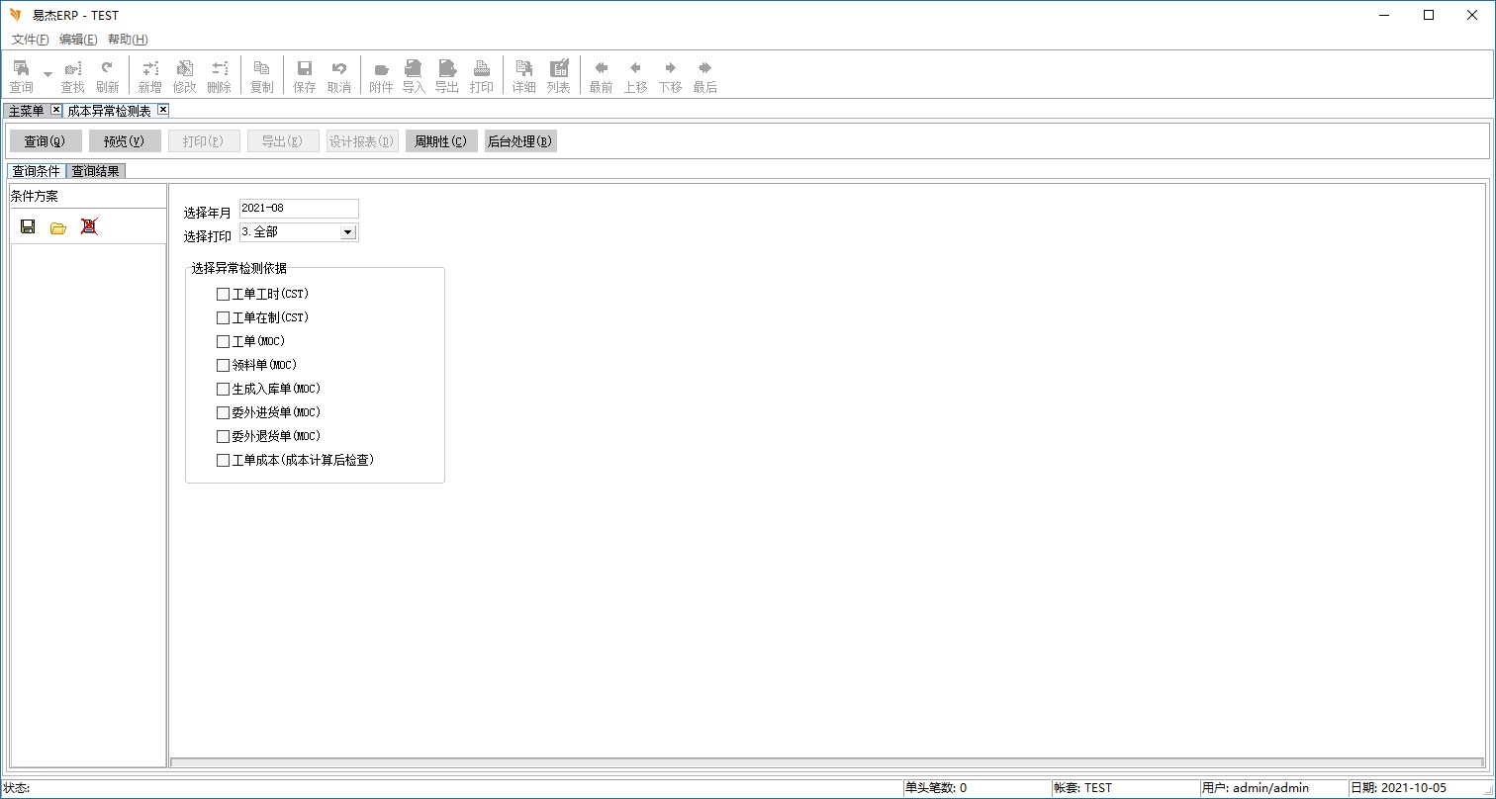
Task: Check the 工单成本(成本计算后检查) checkbox
Action: tap(223, 460)
